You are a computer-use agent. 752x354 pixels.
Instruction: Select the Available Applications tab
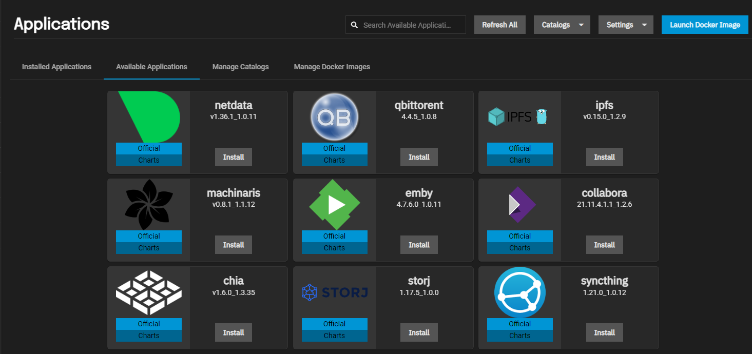coord(151,67)
